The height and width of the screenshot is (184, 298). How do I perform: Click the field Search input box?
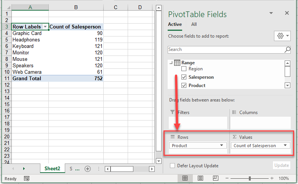[x=226, y=50]
